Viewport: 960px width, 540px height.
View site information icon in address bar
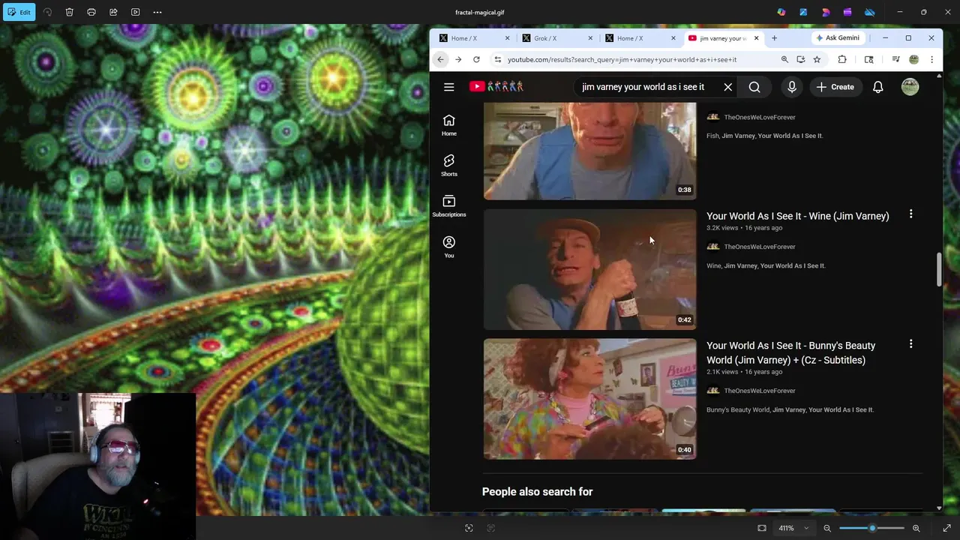(497, 59)
